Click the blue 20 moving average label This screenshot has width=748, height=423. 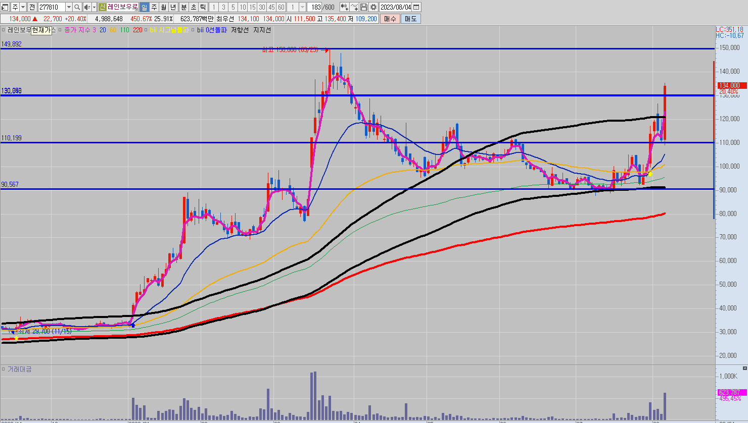click(x=103, y=30)
